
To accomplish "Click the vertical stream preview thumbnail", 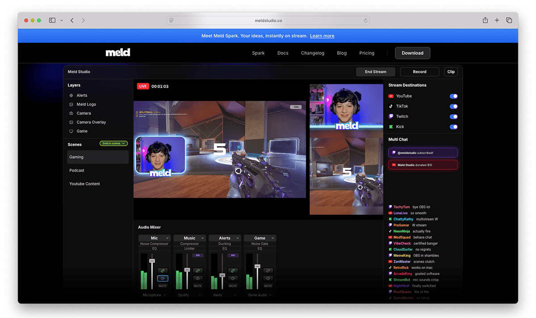I will pos(347,150).
